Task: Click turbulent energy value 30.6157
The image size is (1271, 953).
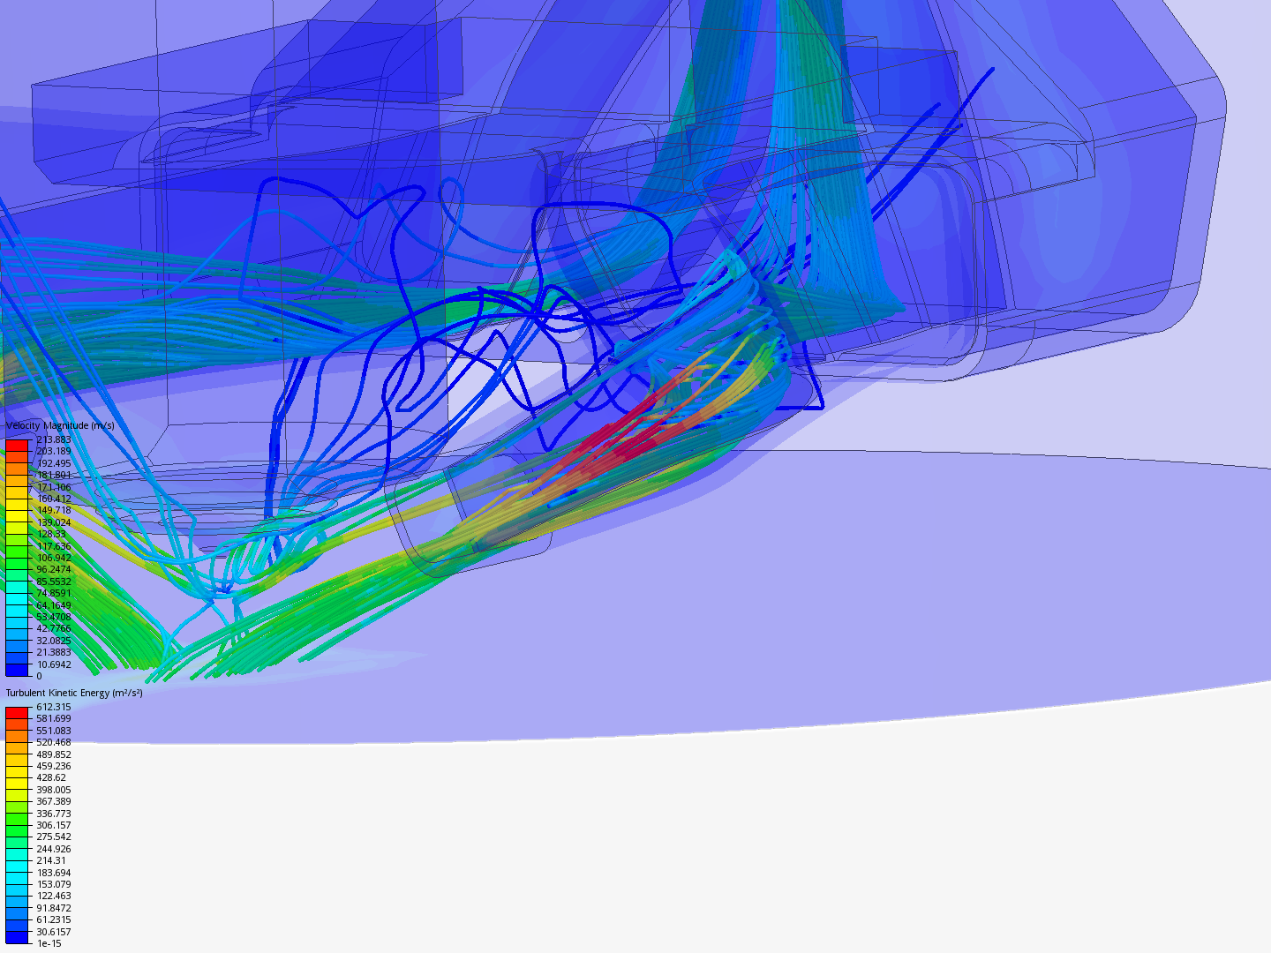Action: (x=54, y=932)
